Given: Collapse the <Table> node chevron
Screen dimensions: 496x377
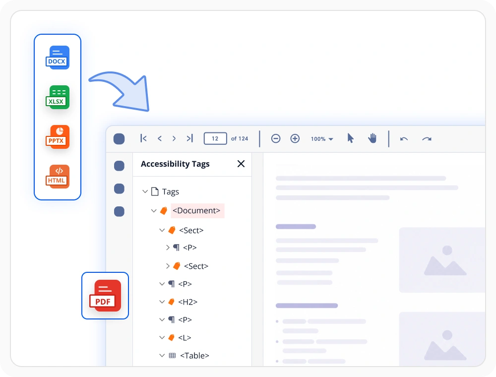Looking at the screenshot, I should tap(162, 356).
